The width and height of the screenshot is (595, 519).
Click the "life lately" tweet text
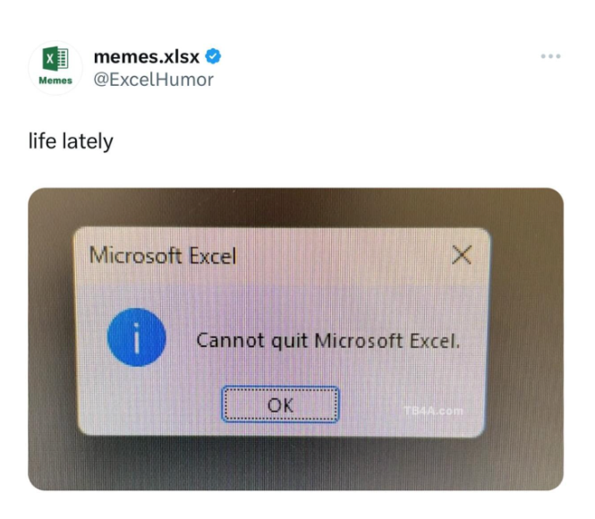click(x=71, y=141)
